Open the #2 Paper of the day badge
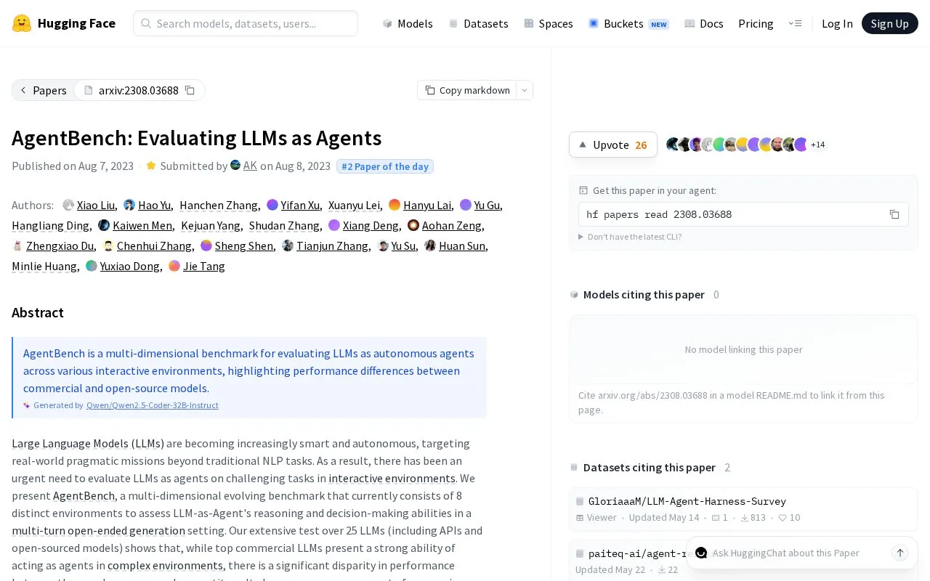This screenshot has height=581, width=930. [385, 166]
